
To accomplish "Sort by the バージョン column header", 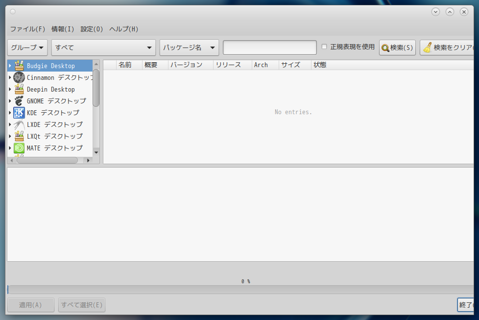I will (x=191, y=65).
